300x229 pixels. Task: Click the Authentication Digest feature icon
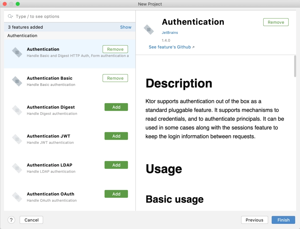coord(17,110)
